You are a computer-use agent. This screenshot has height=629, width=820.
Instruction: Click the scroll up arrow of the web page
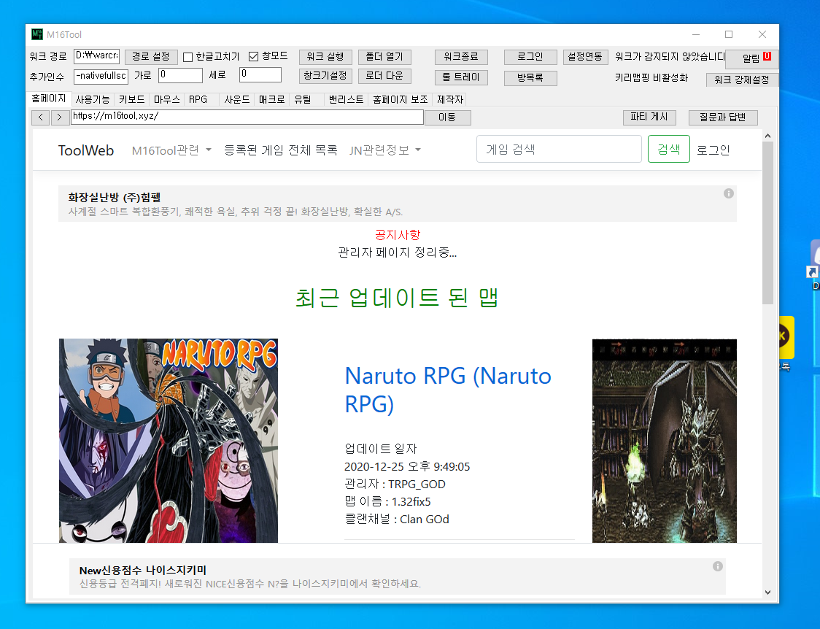point(767,136)
